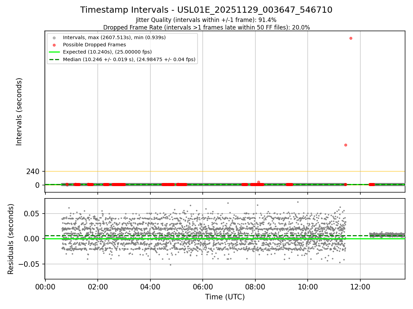Click the red dropped-frame cluster near 12:25 in the upper plot
Viewport: 413px width, 309px height.
(x=372, y=184)
